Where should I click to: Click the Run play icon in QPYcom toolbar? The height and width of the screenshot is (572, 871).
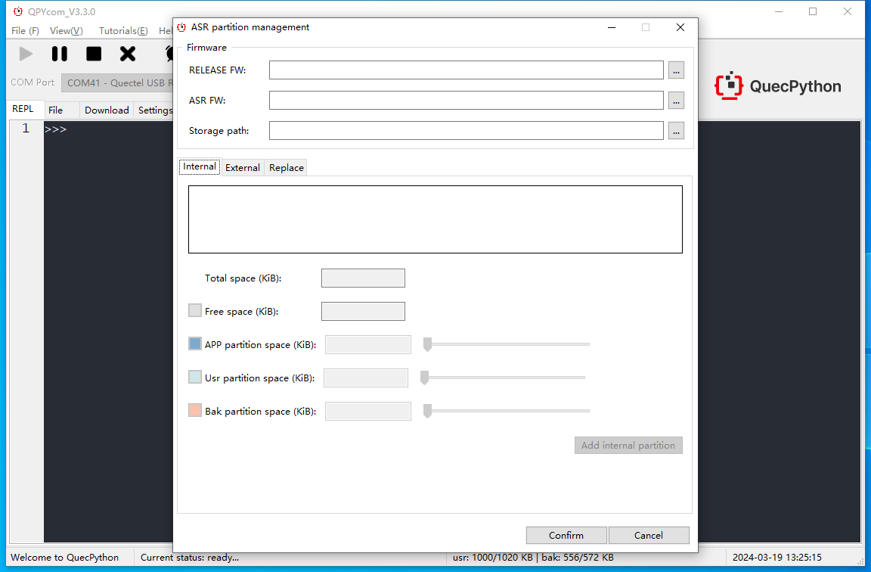click(x=26, y=54)
